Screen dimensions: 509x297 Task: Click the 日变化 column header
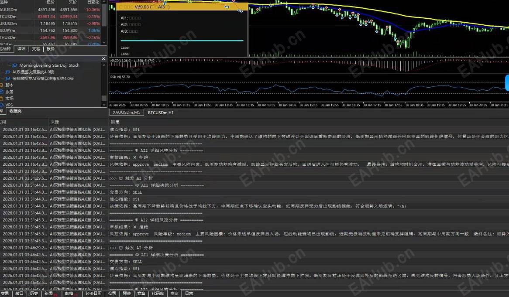click(x=93, y=2)
